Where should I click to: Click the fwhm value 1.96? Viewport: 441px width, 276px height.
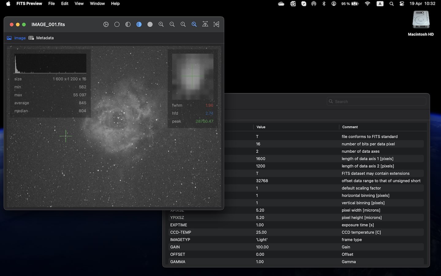209,105
